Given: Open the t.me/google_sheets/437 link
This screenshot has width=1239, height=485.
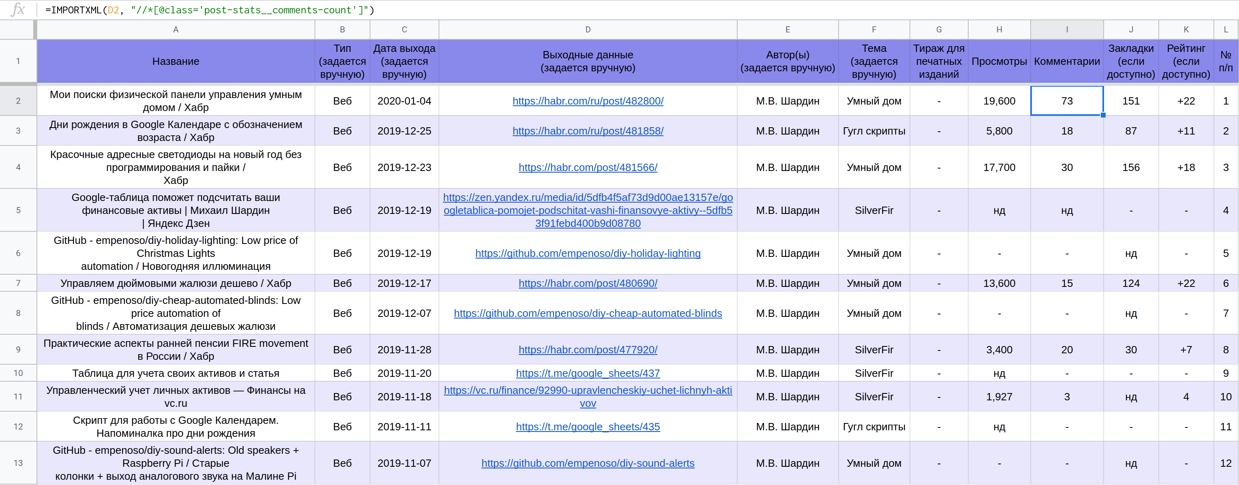Looking at the screenshot, I should click(587, 373).
